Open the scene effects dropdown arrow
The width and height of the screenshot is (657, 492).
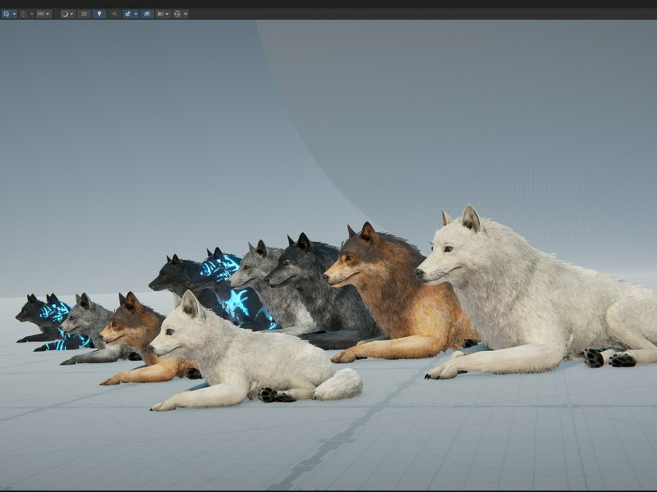coord(136,14)
